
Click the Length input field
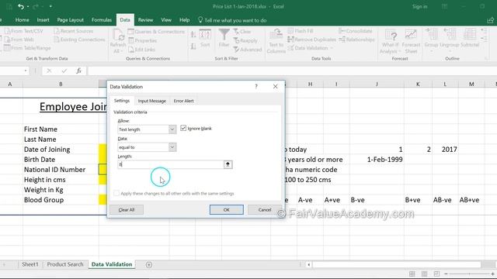(171, 164)
